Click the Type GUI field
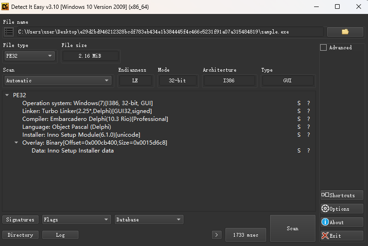 coord(288,80)
